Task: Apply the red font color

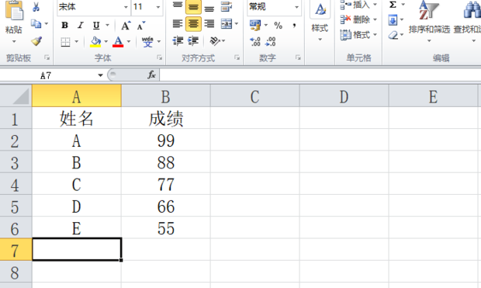Action: coord(118,41)
